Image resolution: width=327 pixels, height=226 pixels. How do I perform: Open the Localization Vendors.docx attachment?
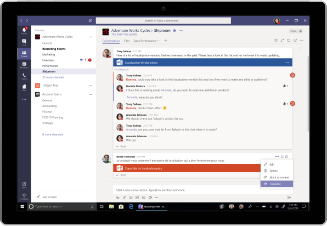[202, 63]
